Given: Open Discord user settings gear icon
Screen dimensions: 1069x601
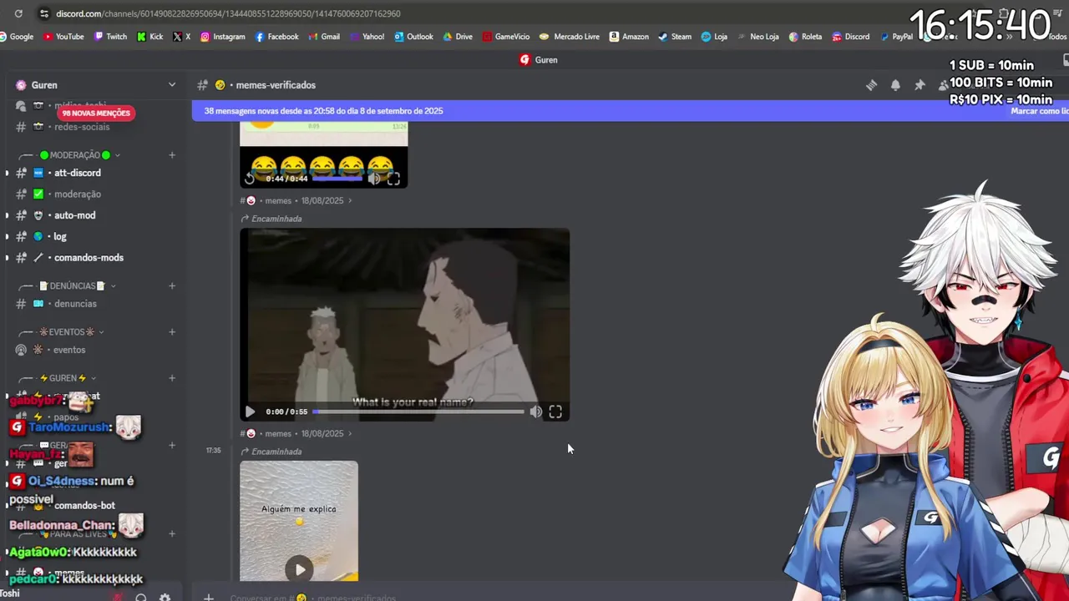Looking at the screenshot, I should pyautogui.click(x=165, y=598).
